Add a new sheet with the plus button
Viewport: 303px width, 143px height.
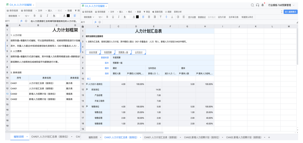coord(269,137)
